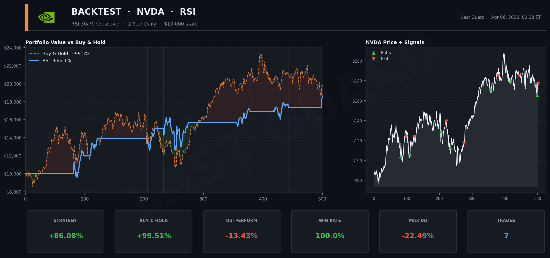Image resolution: width=550 pixels, height=258 pixels.
Task: Toggle the Buy & Hold +99.5% legend label
Action: click(66, 54)
